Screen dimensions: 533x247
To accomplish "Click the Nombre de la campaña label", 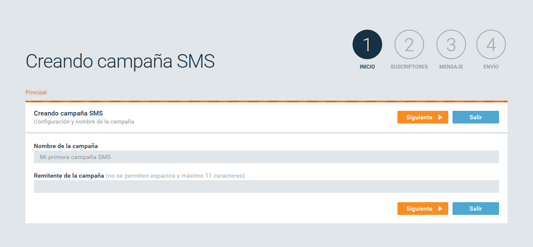I will [x=66, y=146].
